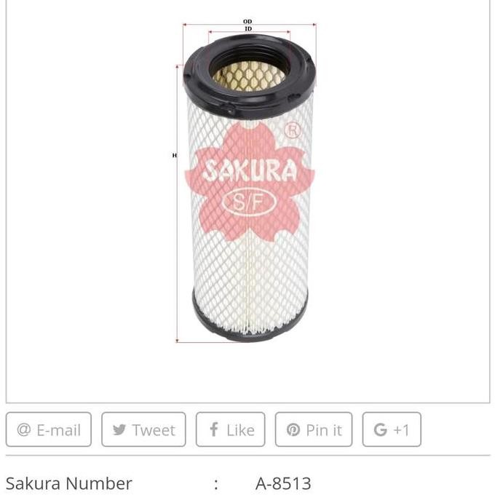Click the ID dimension label
The image size is (495, 495).
[x=248, y=28]
